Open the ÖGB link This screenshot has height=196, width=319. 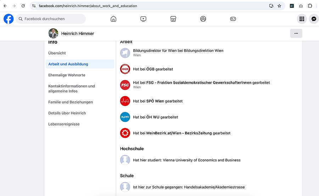click(x=150, y=69)
